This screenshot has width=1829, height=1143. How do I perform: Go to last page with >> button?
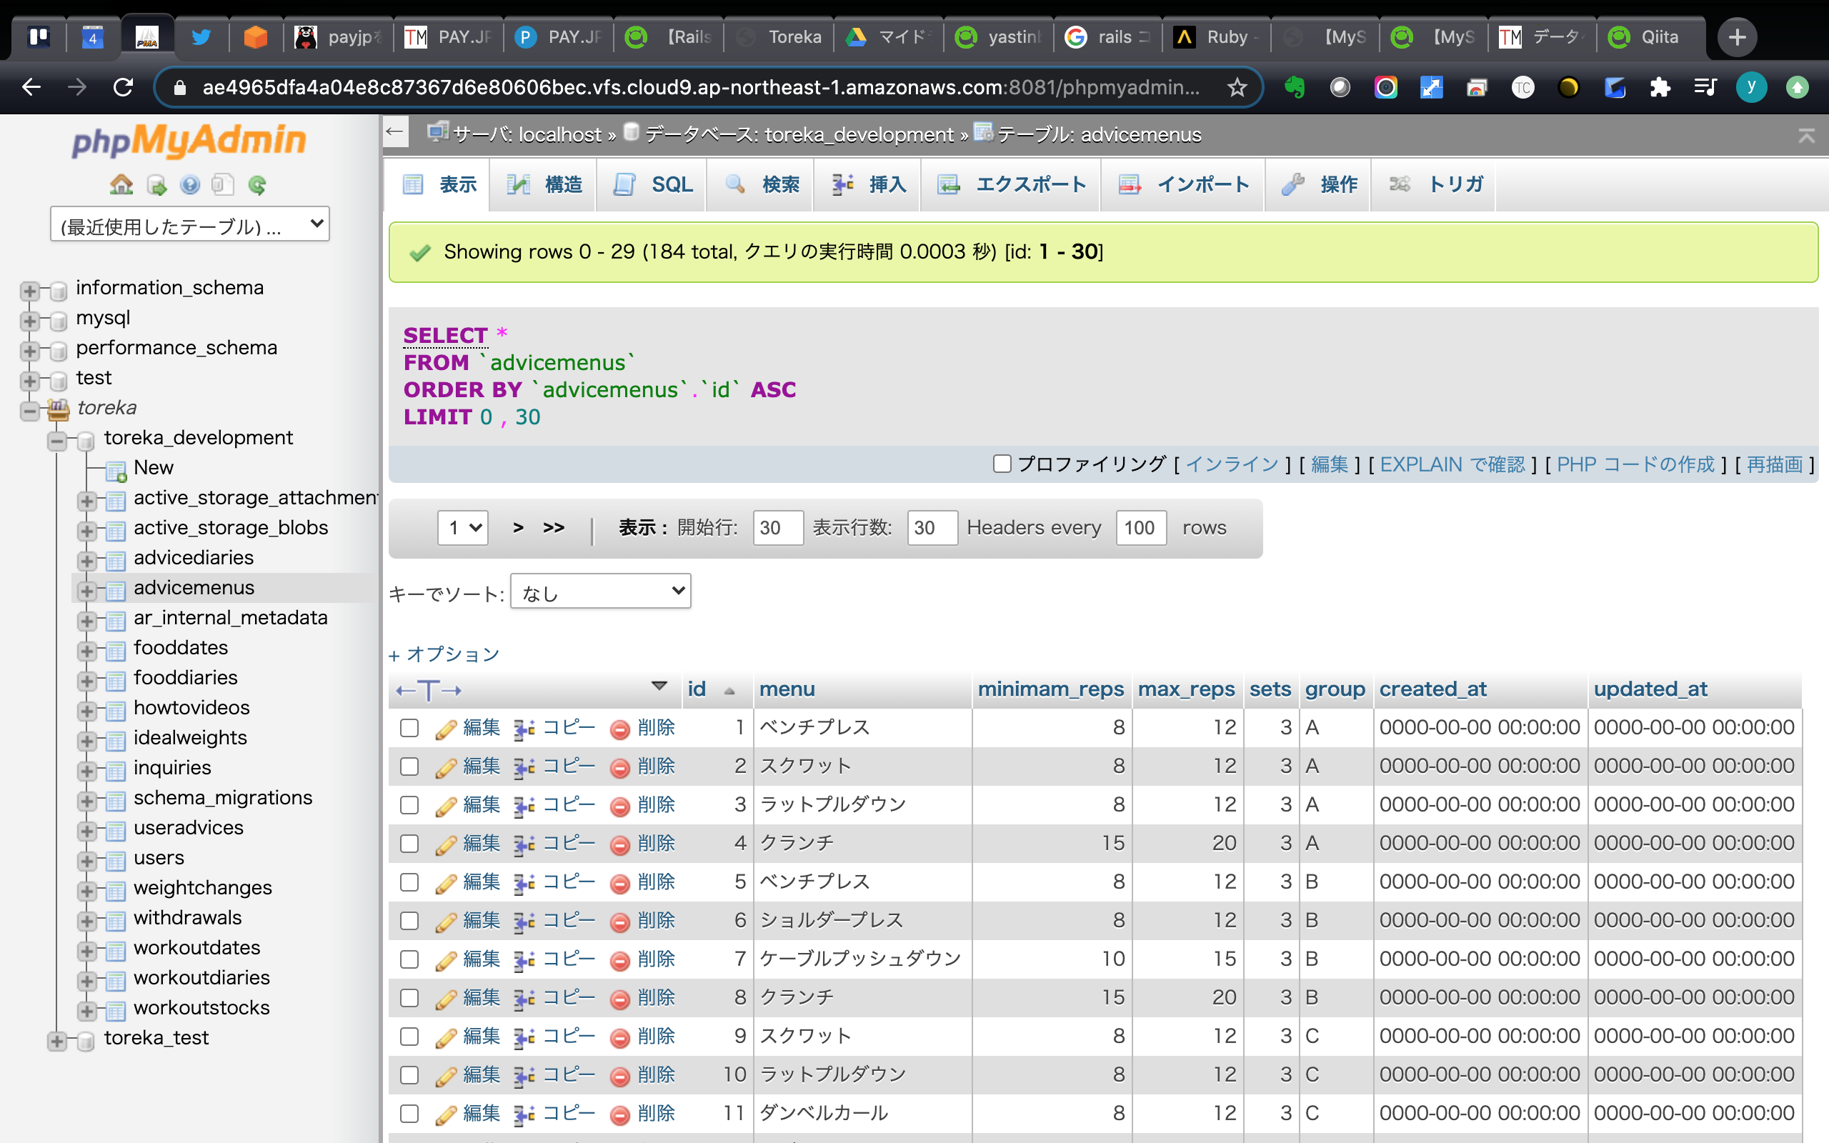pyautogui.click(x=553, y=528)
